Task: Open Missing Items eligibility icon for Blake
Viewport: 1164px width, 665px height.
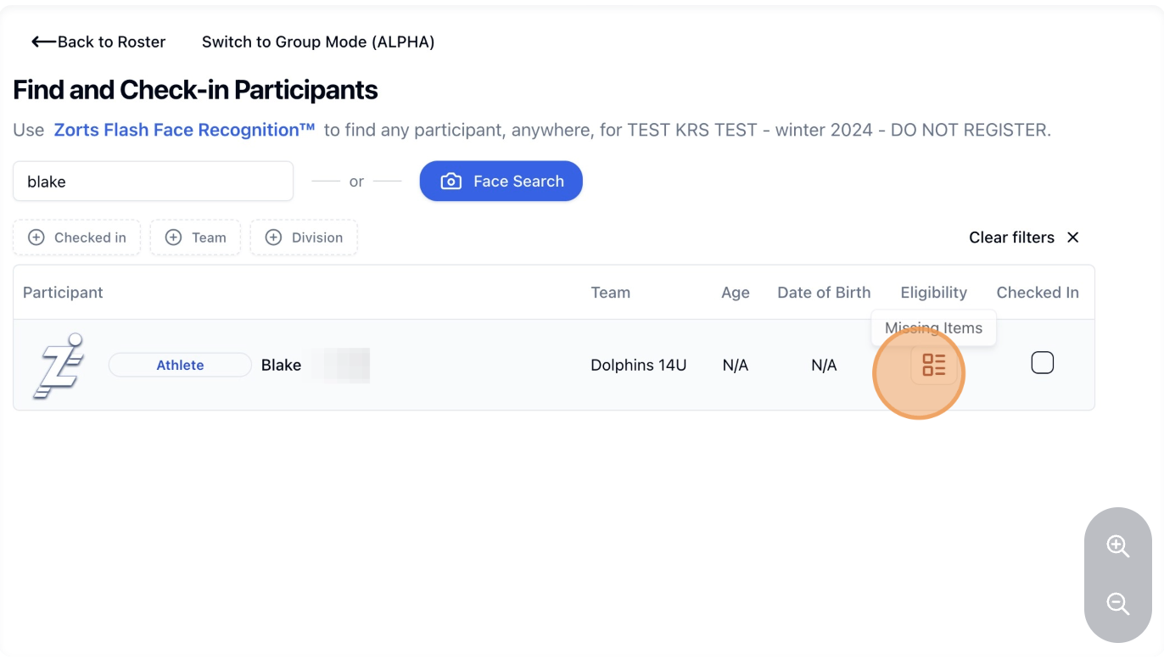Action: click(933, 366)
